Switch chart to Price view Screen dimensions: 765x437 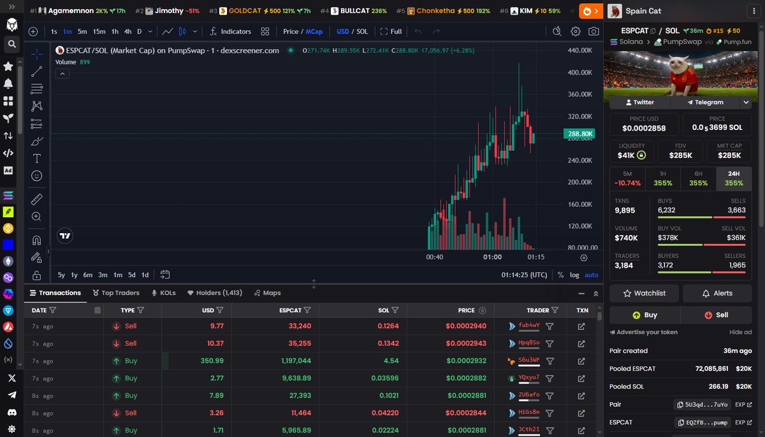291,31
